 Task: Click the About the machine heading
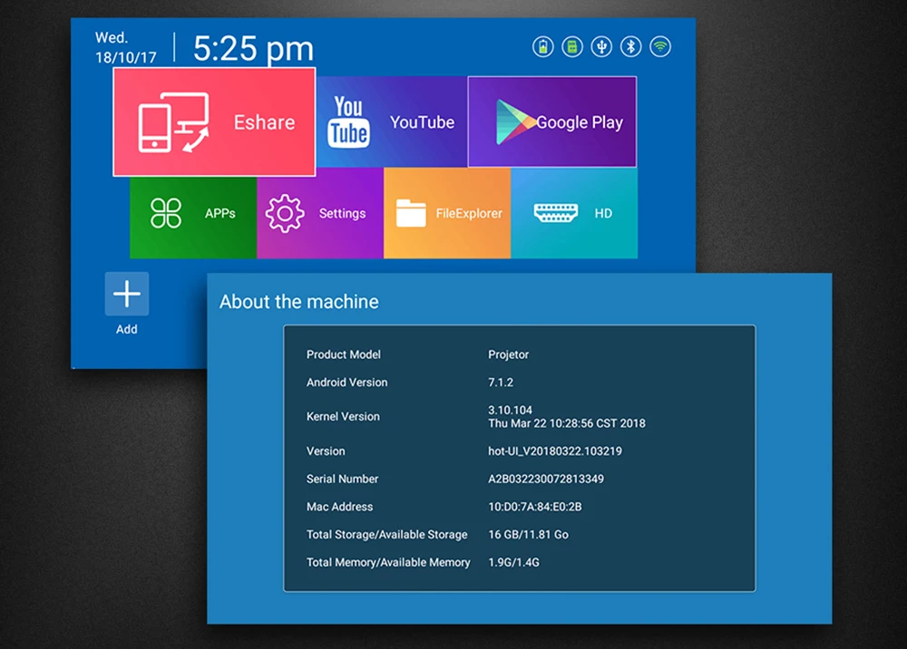(x=299, y=302)
